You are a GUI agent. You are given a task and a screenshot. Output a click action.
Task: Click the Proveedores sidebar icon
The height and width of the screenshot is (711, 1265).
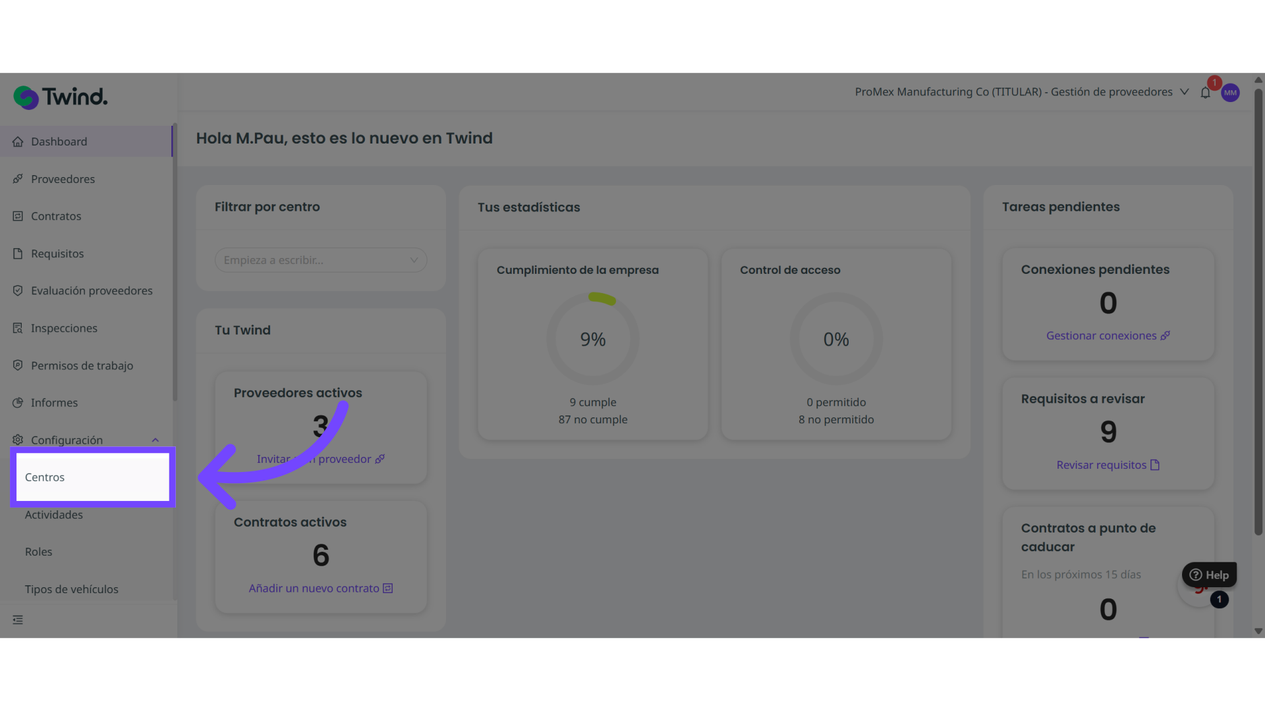point(18,179)
